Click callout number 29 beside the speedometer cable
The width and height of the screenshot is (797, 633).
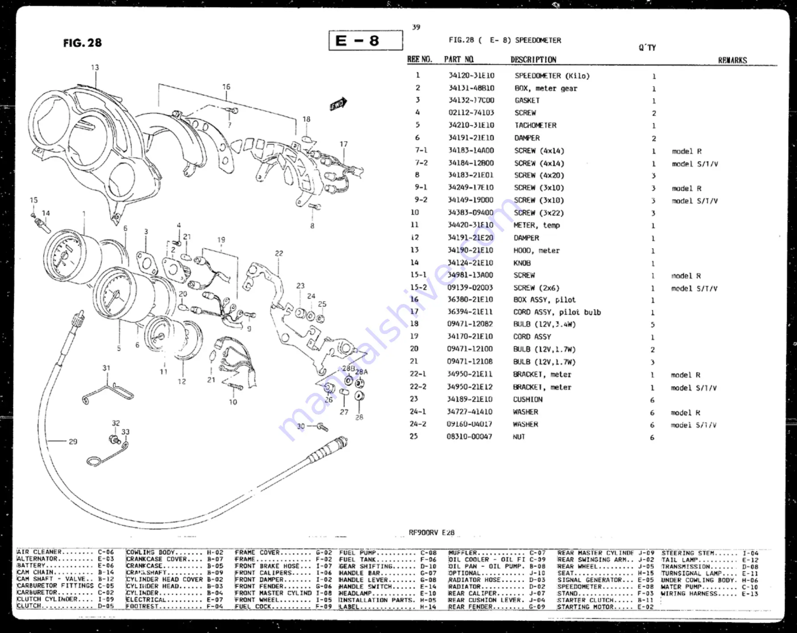(x=73, y=442)
